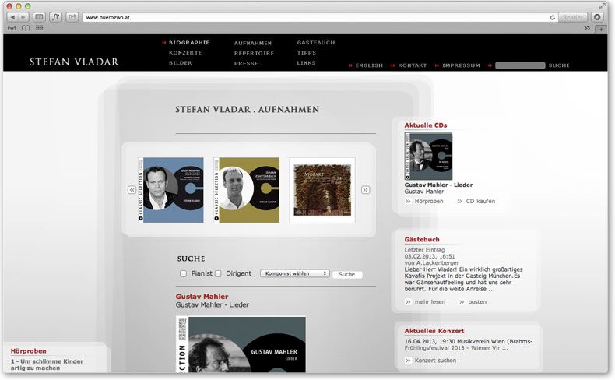
Task: Open the reading list glasses icon
Action: pyautogui.click(x=12, y=28)
